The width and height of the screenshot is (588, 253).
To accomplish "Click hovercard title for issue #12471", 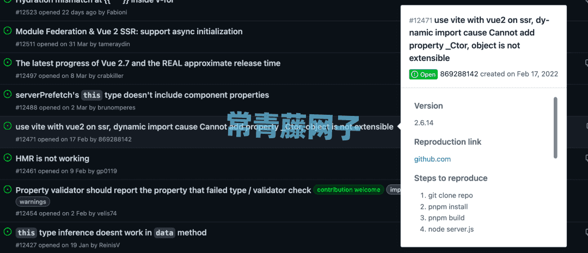I will [x=479, y=39].
